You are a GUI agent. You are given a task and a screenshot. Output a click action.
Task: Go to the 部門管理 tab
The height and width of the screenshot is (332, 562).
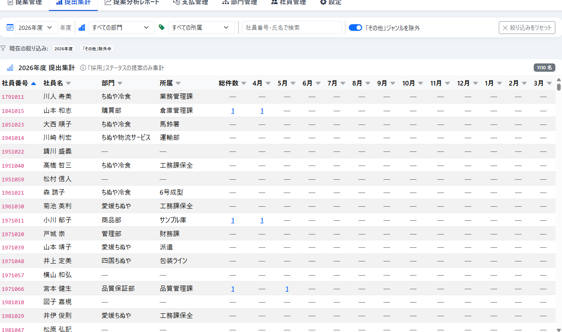[239, 2]
